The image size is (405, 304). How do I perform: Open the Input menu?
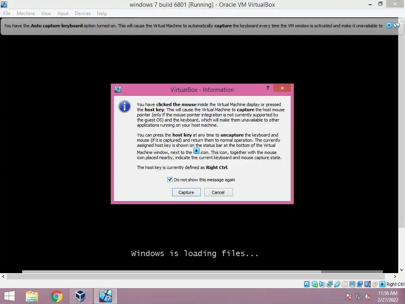tap(63, 13)
